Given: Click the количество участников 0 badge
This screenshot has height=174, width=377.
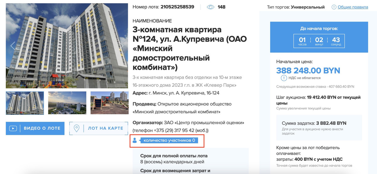Looking at the screenshot, I should (x=169, y=141).
